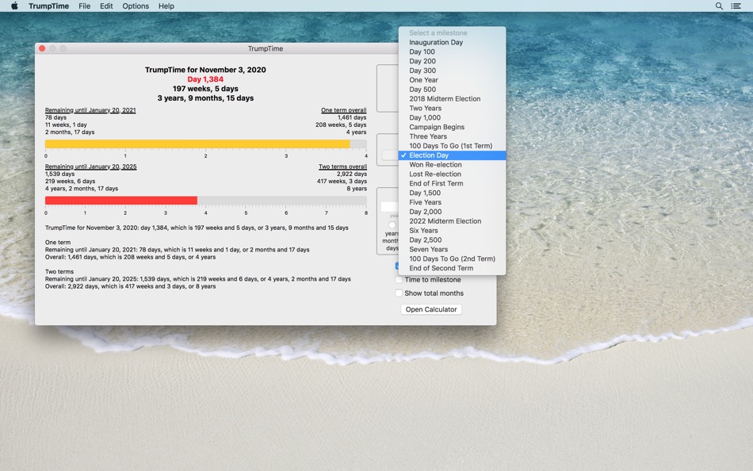Image resolution: width=753 pixels, height=471 pixels.
Task: Close the TrumpTime window
Action: [x=42, y=48]
